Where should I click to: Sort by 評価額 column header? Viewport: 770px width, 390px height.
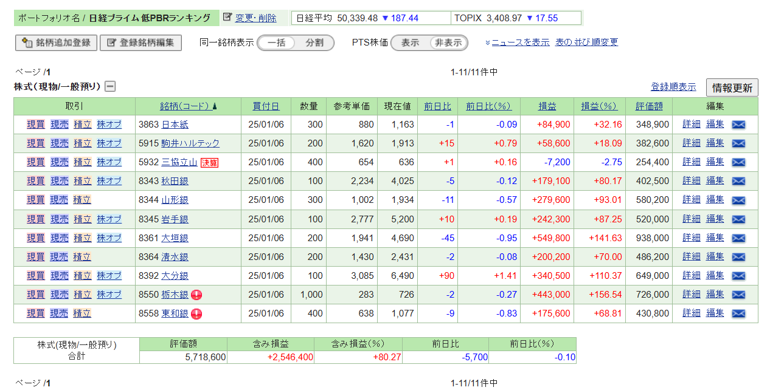(649, 106)
